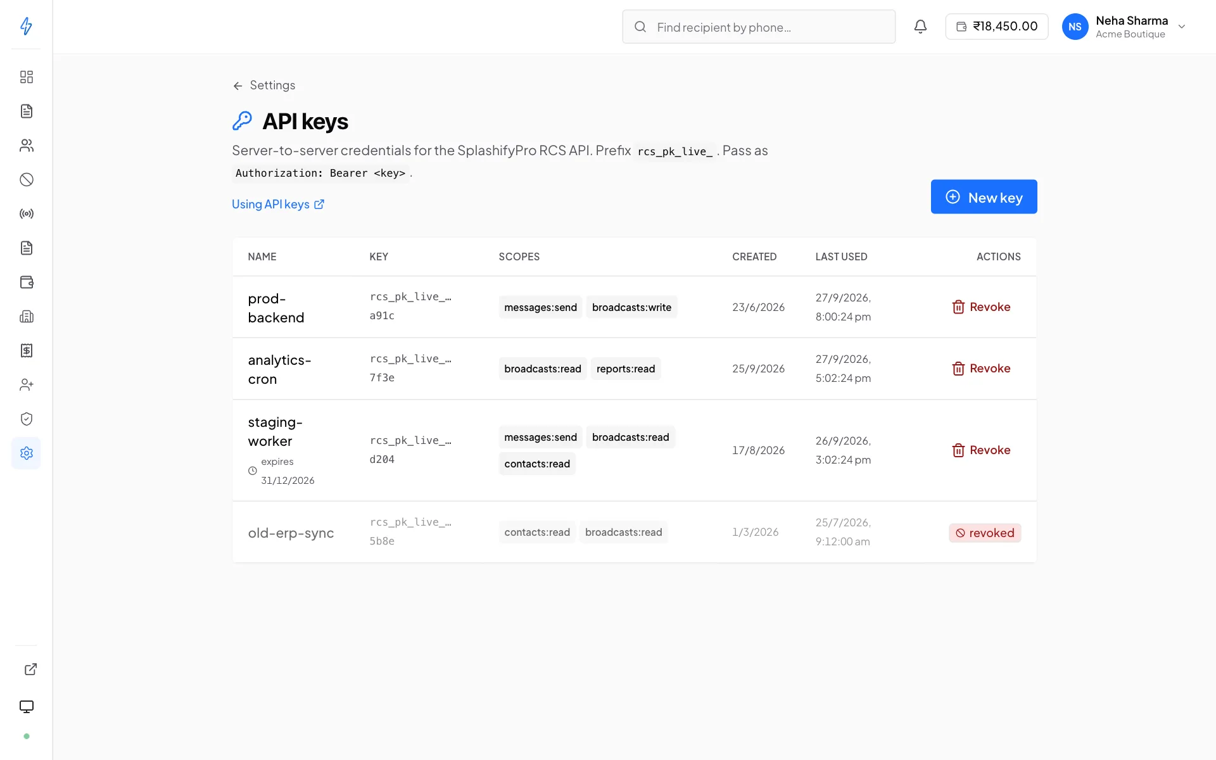Click the broadcasts:write scope tag

pyautogui.click(x=631, y=307)
